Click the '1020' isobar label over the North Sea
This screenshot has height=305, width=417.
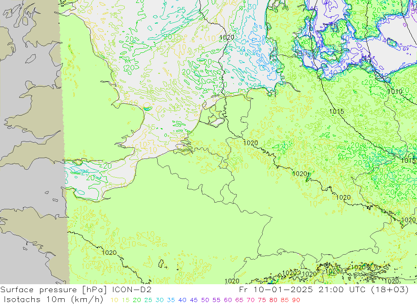pos(227,37)
